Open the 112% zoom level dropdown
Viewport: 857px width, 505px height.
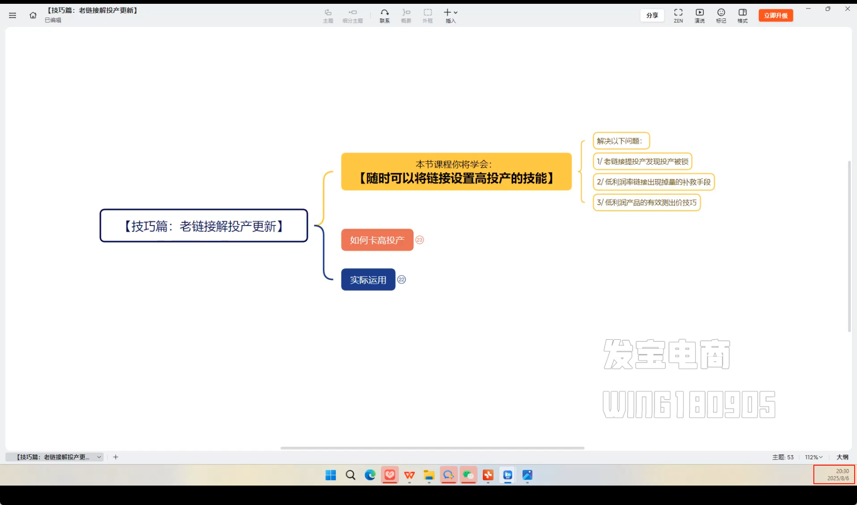(x=813, y=457)
